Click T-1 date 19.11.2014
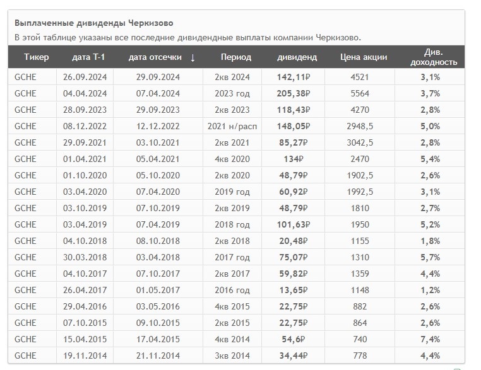The image size is (481, 370). pyautogui.click(x=85, y=356)
